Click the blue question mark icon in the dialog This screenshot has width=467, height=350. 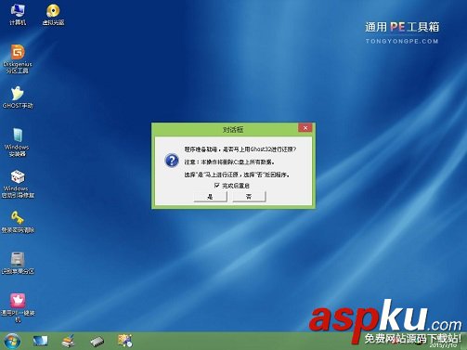172,161
